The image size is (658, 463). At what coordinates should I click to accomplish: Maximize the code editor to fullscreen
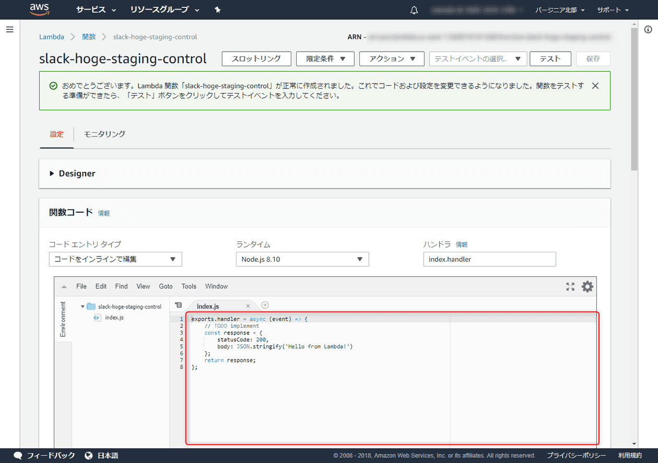click(570, 286)
